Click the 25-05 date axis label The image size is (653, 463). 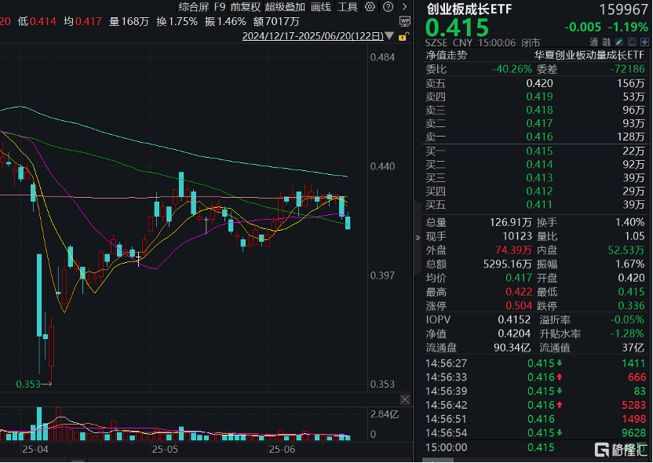tap(165, 449)
